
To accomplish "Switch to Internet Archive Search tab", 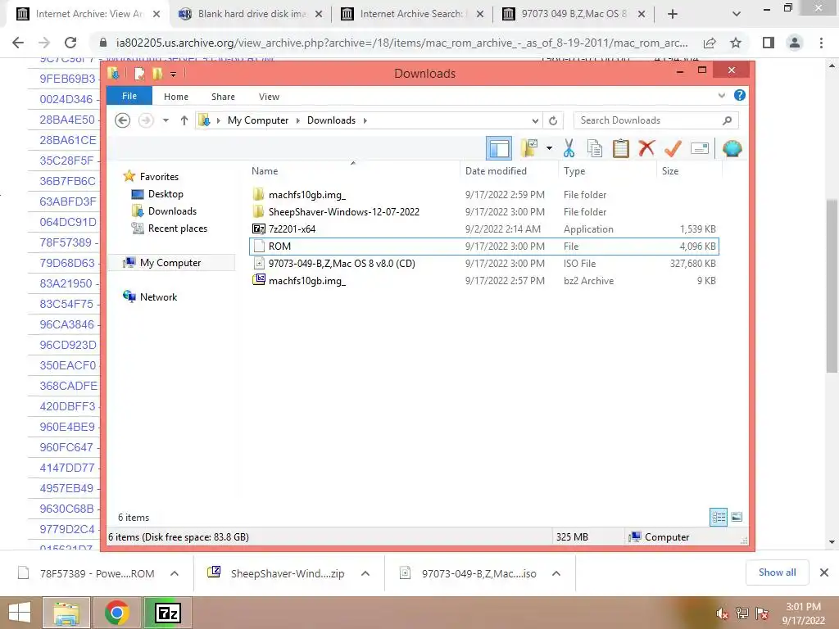I will pyautogui.click(x=411, y=14).
